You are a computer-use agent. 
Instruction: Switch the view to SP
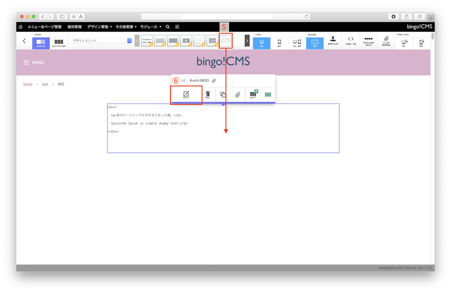point(279,43)
